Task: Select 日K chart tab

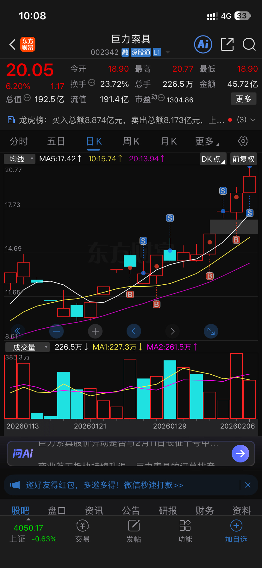Action: pos(94,141)
